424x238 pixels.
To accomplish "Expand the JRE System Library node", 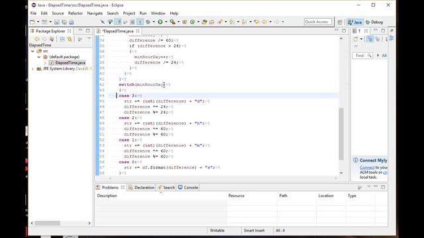I will pyautogui.click(x=32, y=69).
